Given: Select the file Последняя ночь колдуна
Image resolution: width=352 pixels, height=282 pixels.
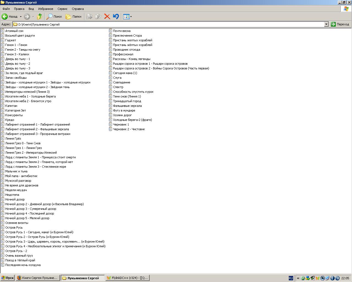Looking at the screenshot, I should click(23, 265).
